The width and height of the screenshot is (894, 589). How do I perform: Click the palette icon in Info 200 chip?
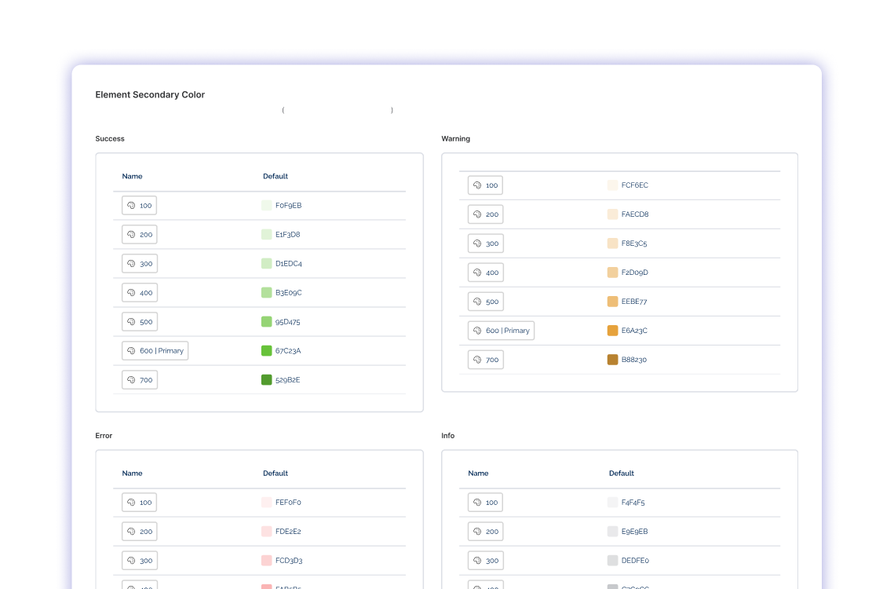[477, 532]
